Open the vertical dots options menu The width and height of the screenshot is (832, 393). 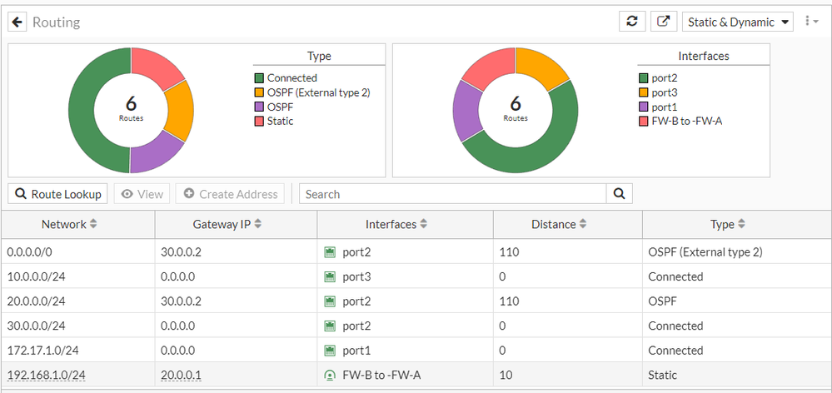(808, 21)
